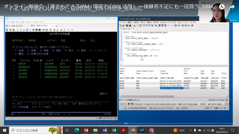Switch to B - 5250 ディスプレイ tab
239x134 pixels.
[x=39, y=26]
